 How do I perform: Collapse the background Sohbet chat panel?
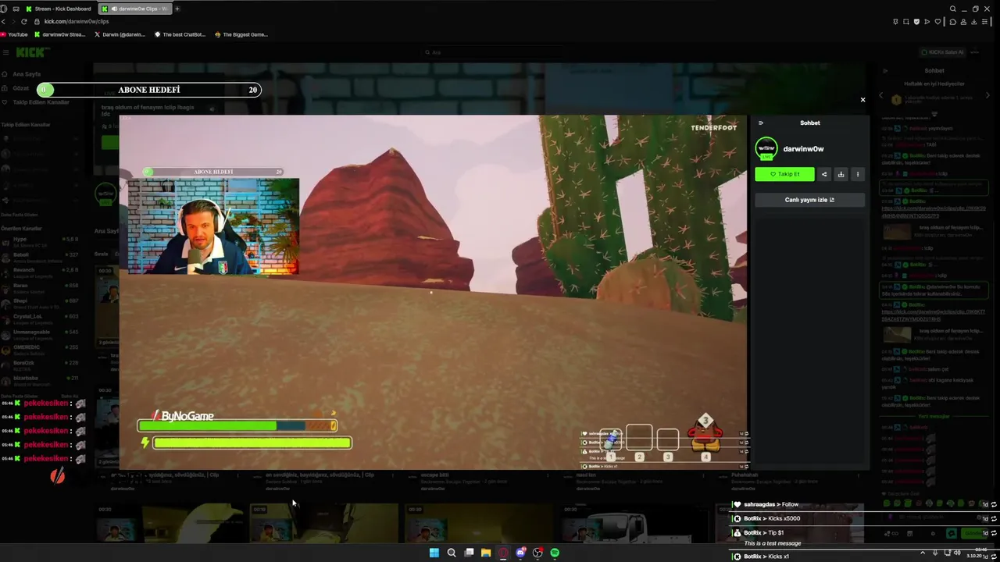(x=885, y=70)
